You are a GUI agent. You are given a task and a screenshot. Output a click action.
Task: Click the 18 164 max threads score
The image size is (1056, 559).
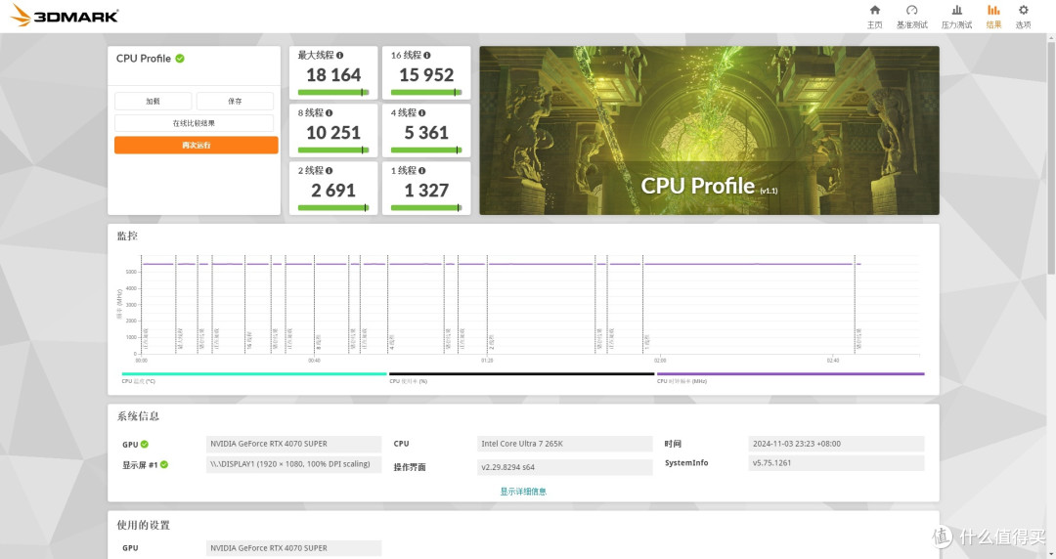point(333,74)
